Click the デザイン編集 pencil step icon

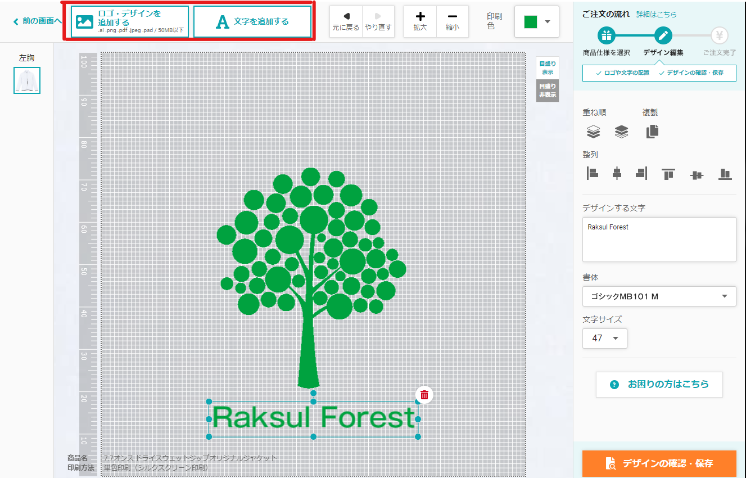tap(663, 35)
